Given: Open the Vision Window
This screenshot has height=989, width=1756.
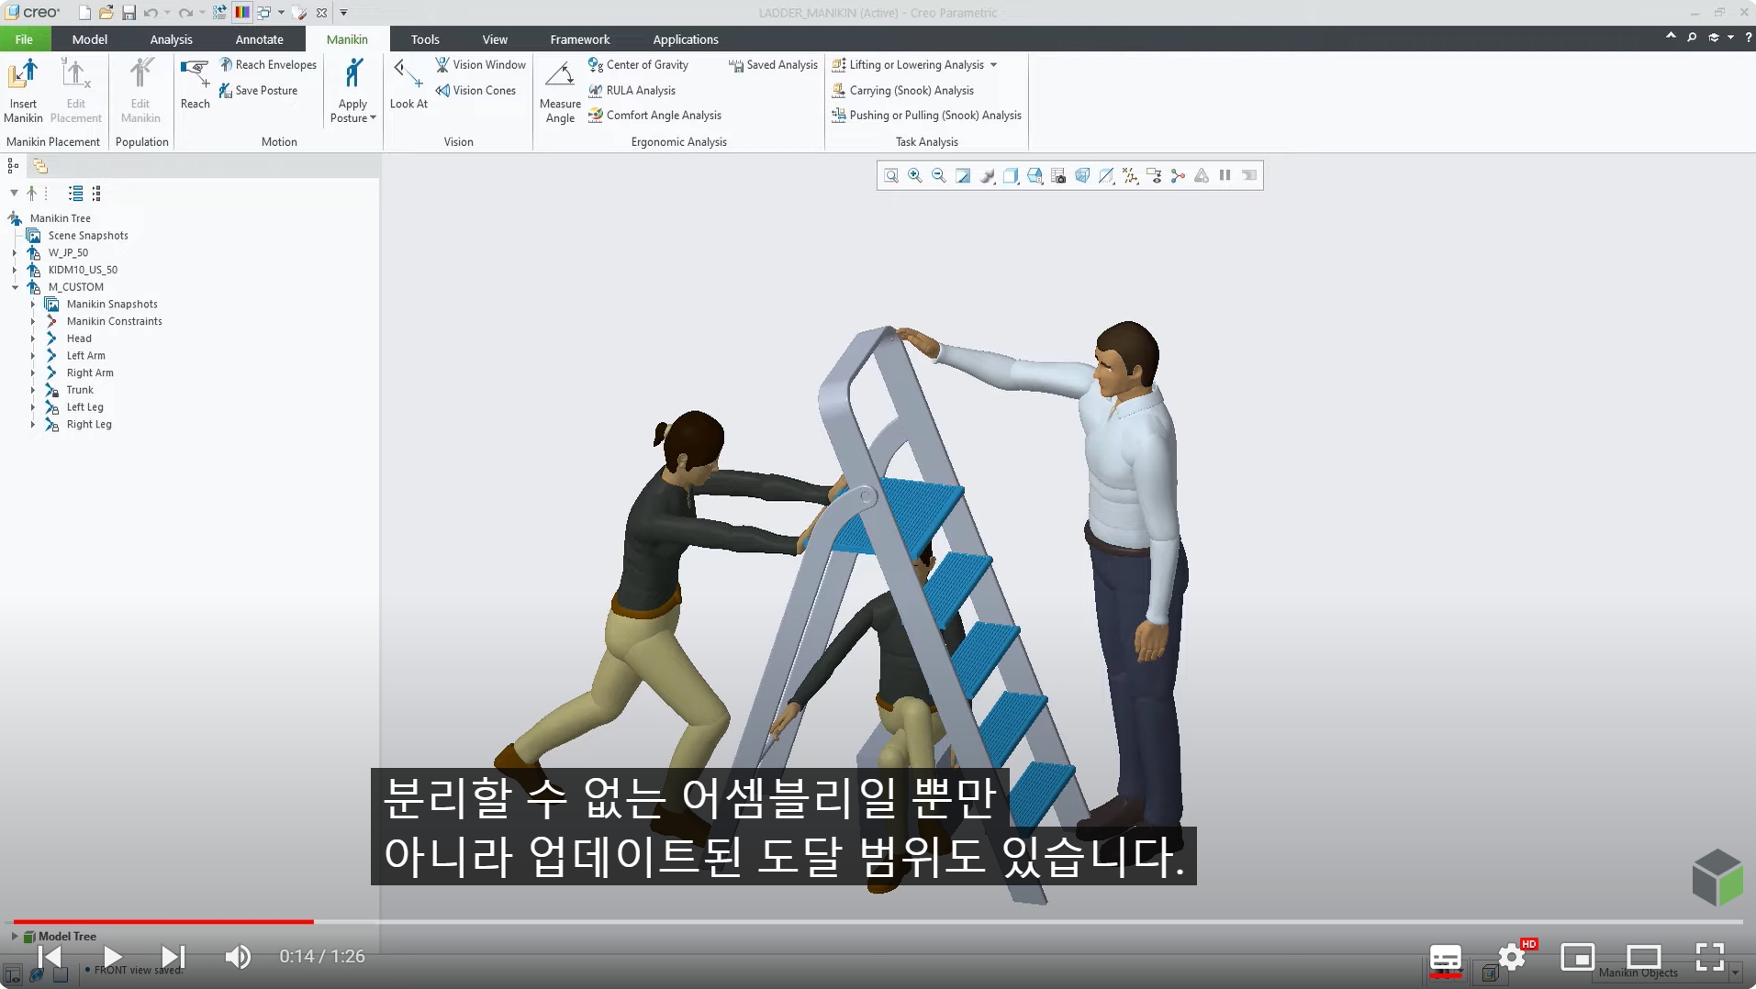Looking at the screenshot, I should pyautogui.click(x=481, y=64).
